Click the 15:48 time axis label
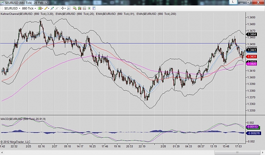Screen dimensions: 265x155 point(226,147)
